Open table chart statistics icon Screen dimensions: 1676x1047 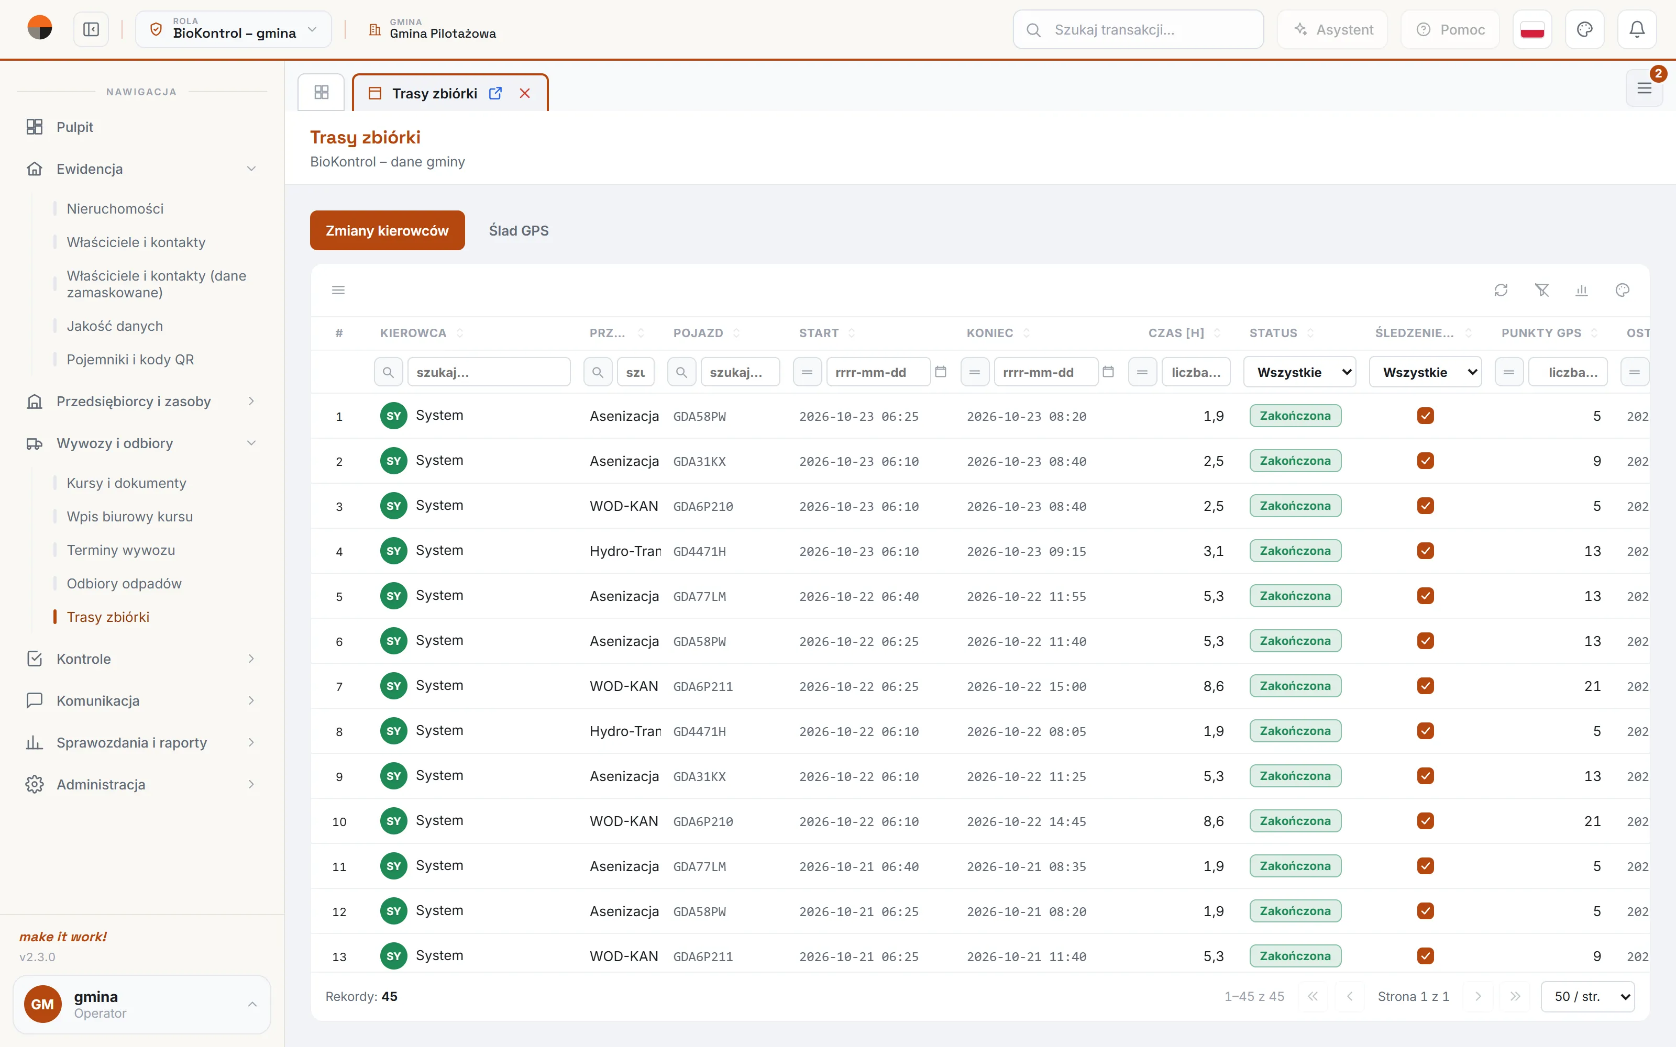click(1582, 290)
